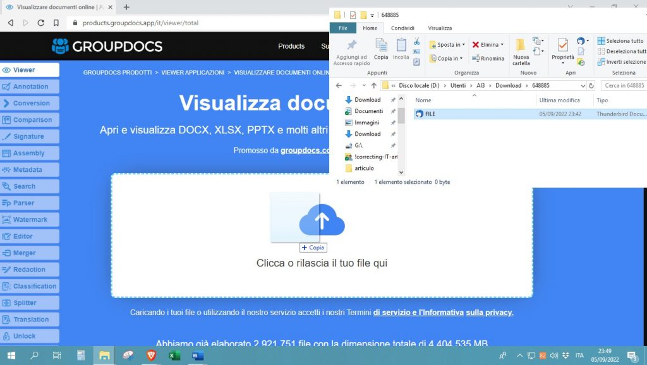Create a new folder with Nuova cartella
The image size is (647, 365).
tap(521, 51)
